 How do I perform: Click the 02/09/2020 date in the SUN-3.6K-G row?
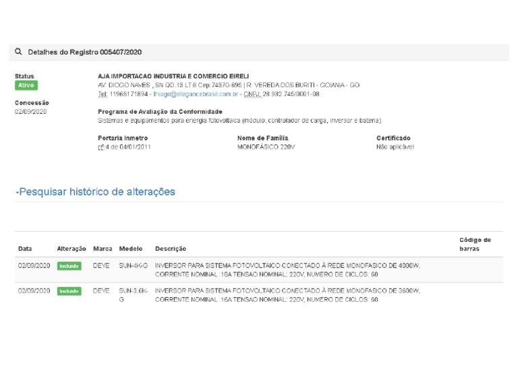tap(34, 291)
